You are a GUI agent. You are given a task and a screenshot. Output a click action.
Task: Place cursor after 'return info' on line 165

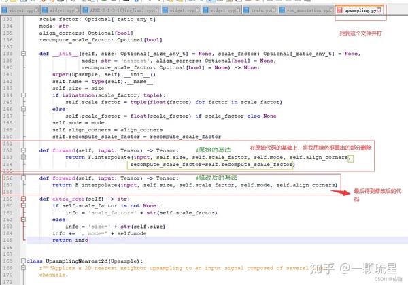pos(88,241)
